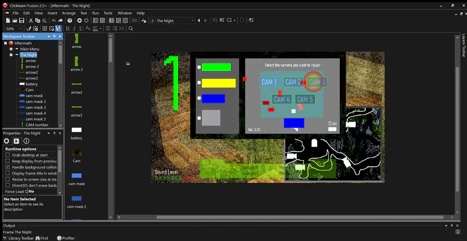Click the Open folder toolbar icon
The width and height of the screenshot is (467, 241).
click(15, 21)
